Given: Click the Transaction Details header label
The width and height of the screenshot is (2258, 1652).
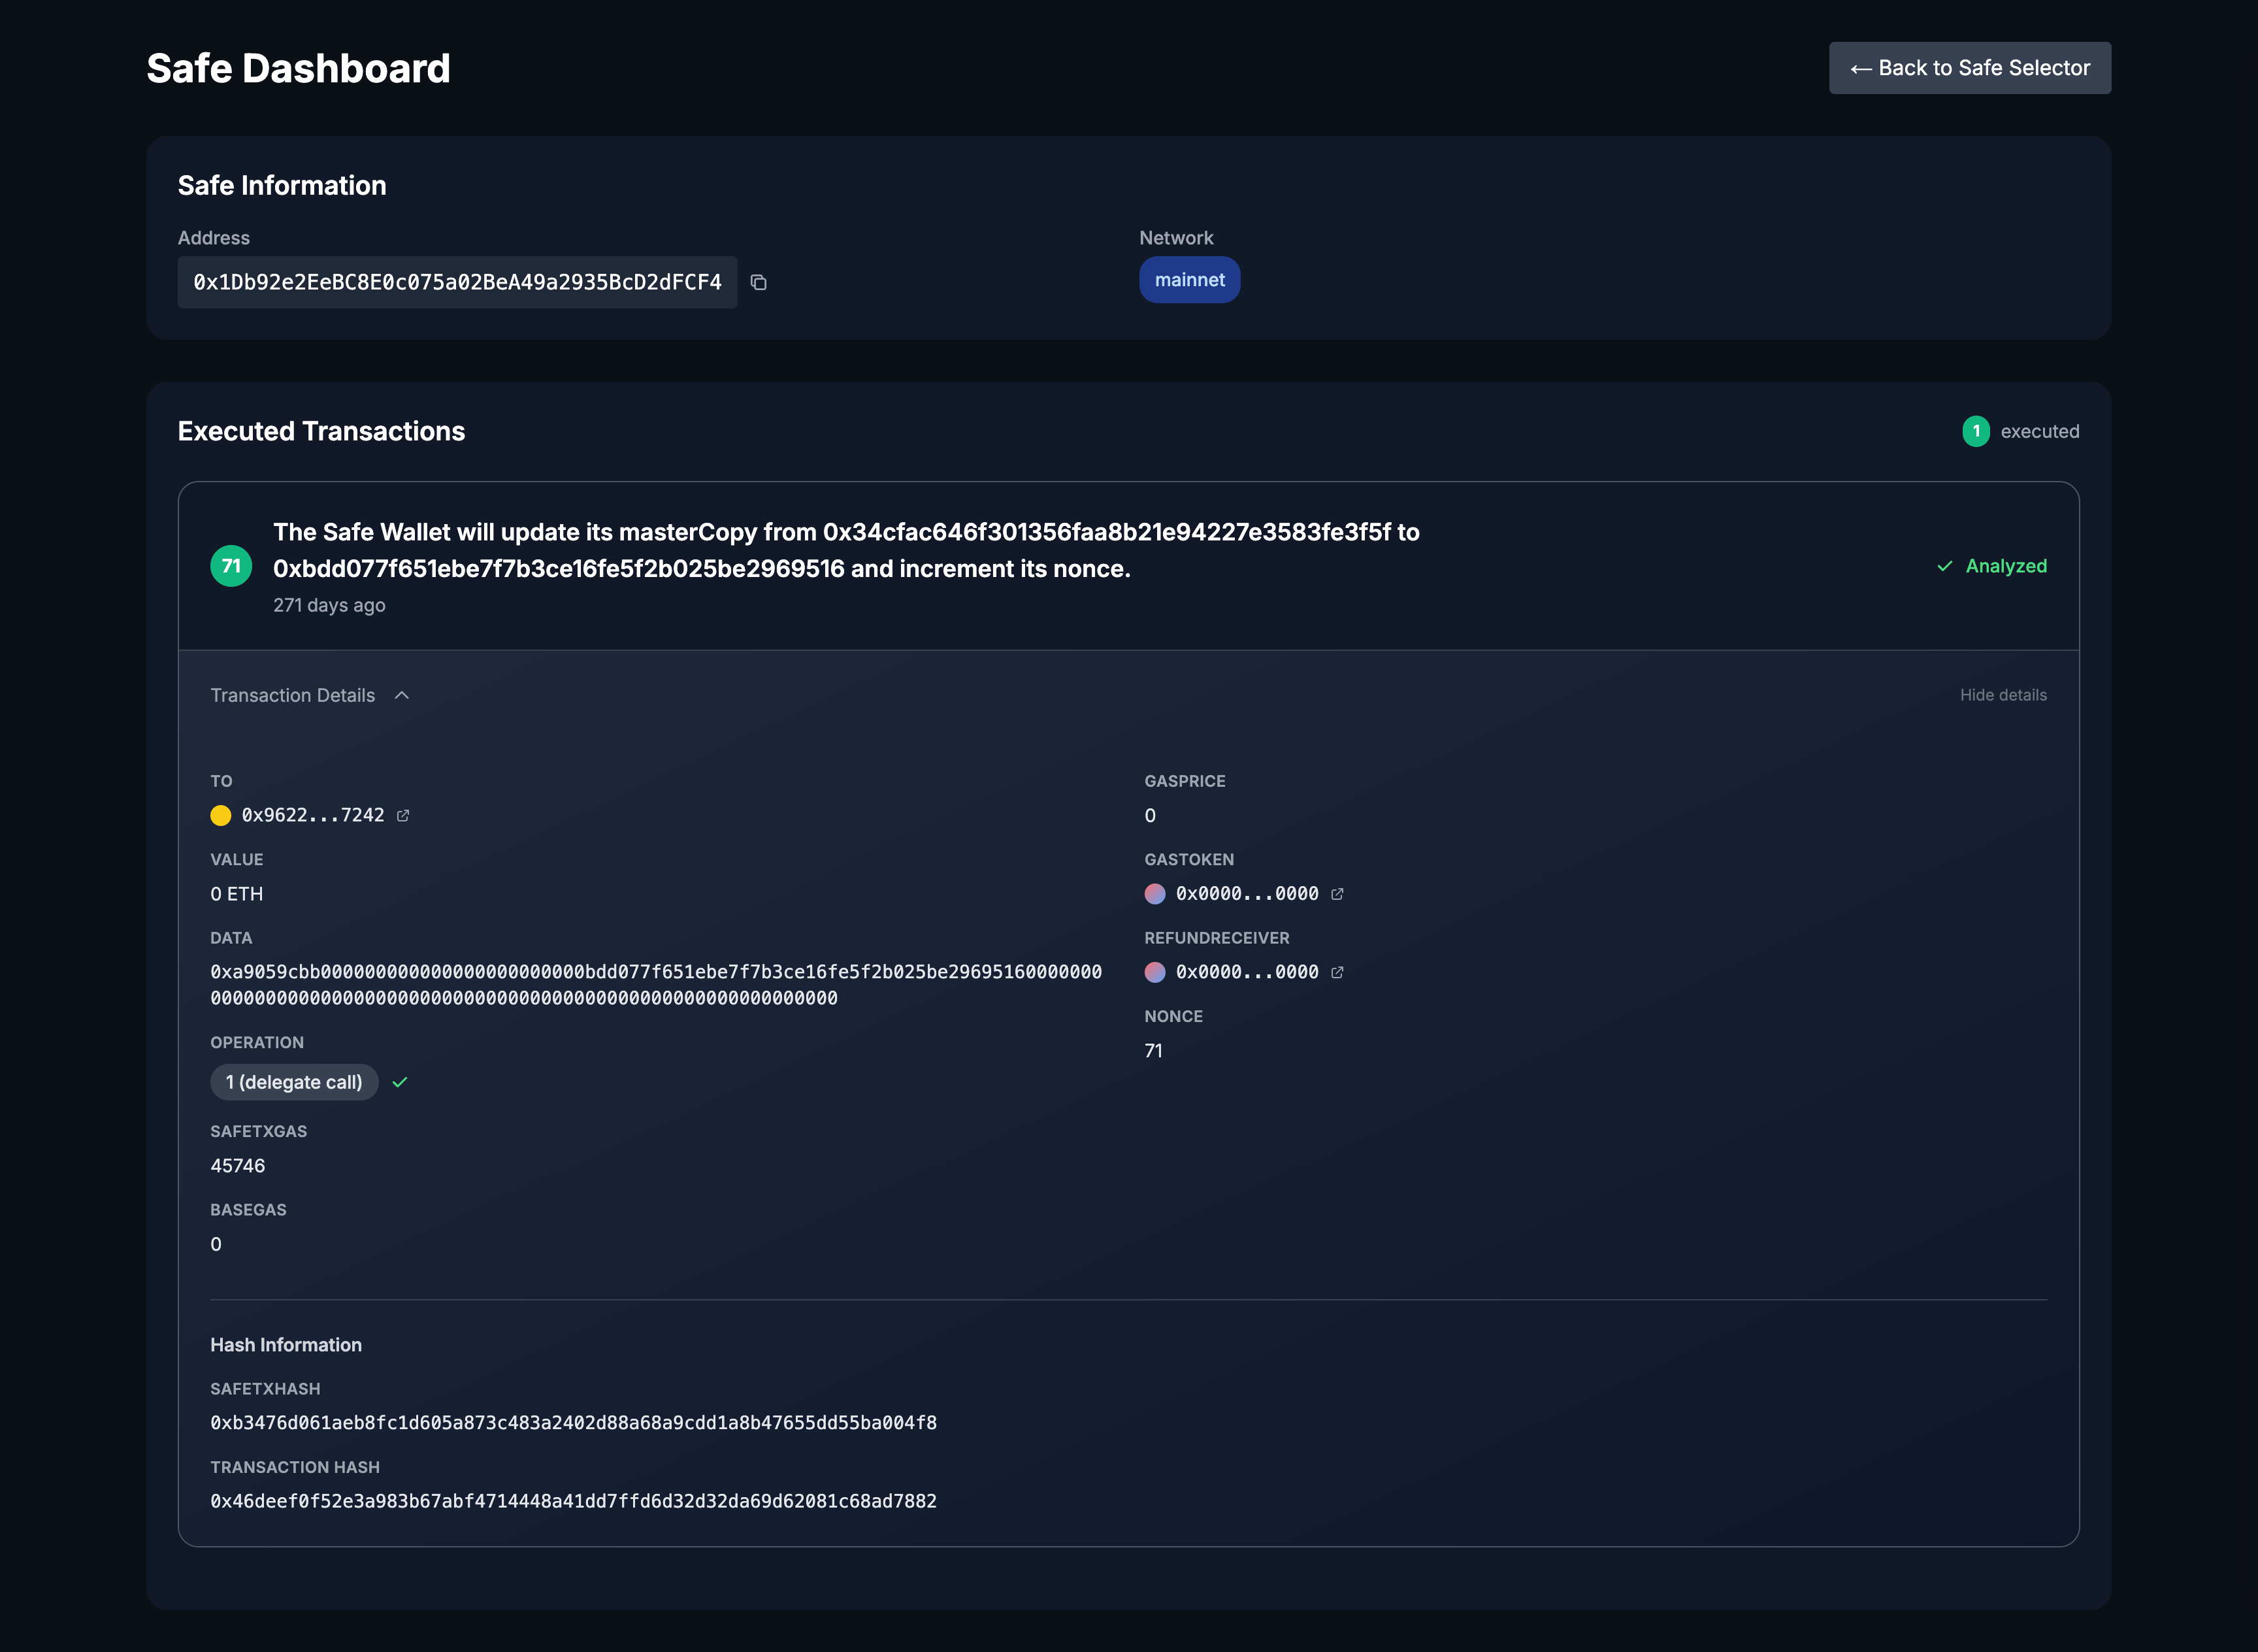Looking at the screenshot, I should (292, 695).
